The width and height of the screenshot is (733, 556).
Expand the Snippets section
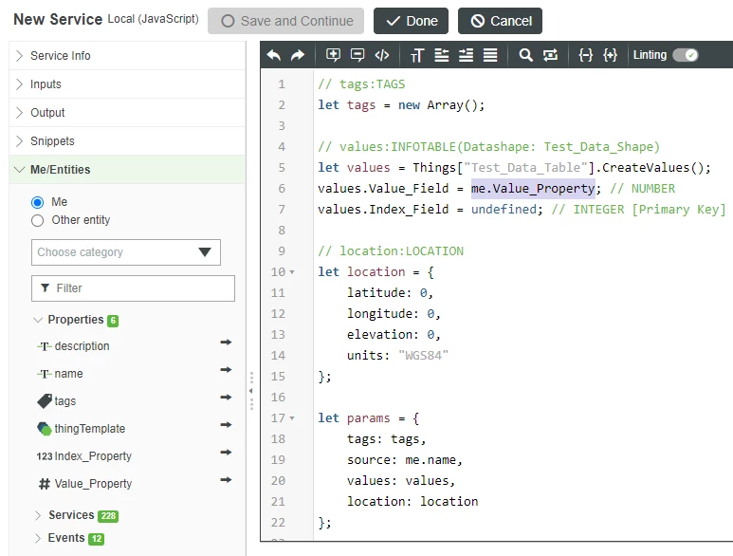point(19,141)
